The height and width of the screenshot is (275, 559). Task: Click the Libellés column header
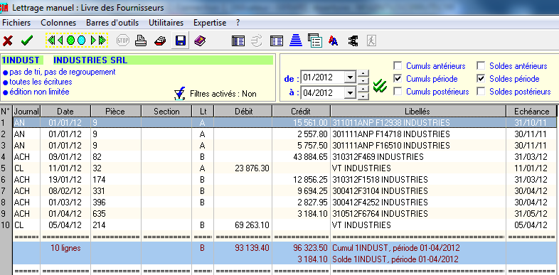pyautogui.click(x=417, y=111)
